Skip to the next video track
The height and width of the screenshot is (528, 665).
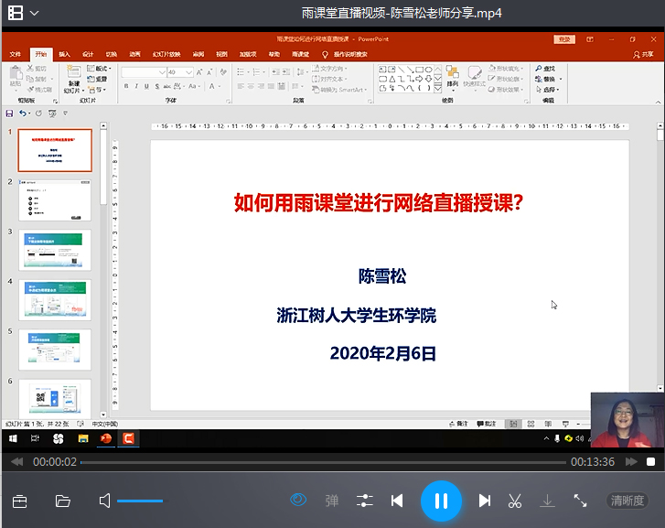click(x=485, y=501)
